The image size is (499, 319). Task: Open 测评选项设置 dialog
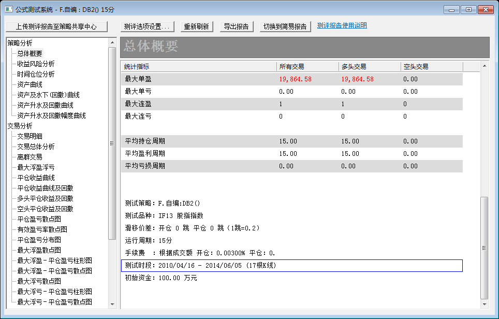[146, 26]
